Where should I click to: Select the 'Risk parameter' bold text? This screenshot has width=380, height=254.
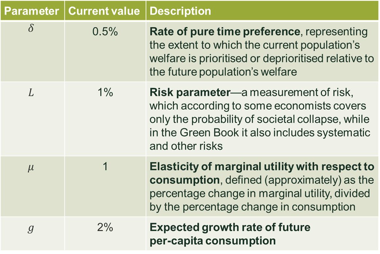(x=190, y=93)
